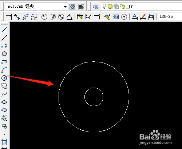The image size is (182, 149).
Task: Select the Polygon tool
Action: pos(4,54)
